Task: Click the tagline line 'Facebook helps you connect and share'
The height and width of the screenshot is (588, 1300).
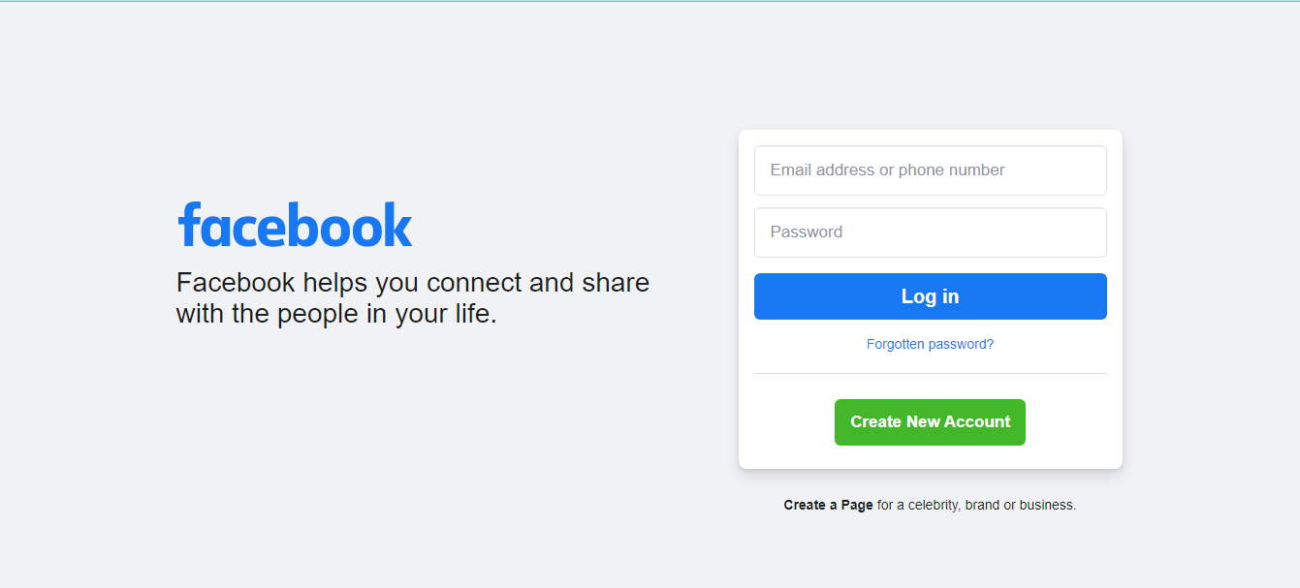Action: click(x=413, y=283)
